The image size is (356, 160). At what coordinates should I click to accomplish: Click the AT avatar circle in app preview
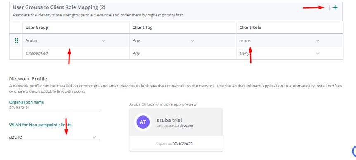pyautogui.click(x=143, y=122)
